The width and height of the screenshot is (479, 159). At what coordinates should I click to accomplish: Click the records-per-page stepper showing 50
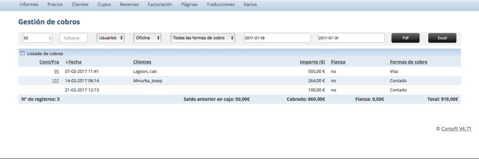pyautogui.click(x=38, y=38)
